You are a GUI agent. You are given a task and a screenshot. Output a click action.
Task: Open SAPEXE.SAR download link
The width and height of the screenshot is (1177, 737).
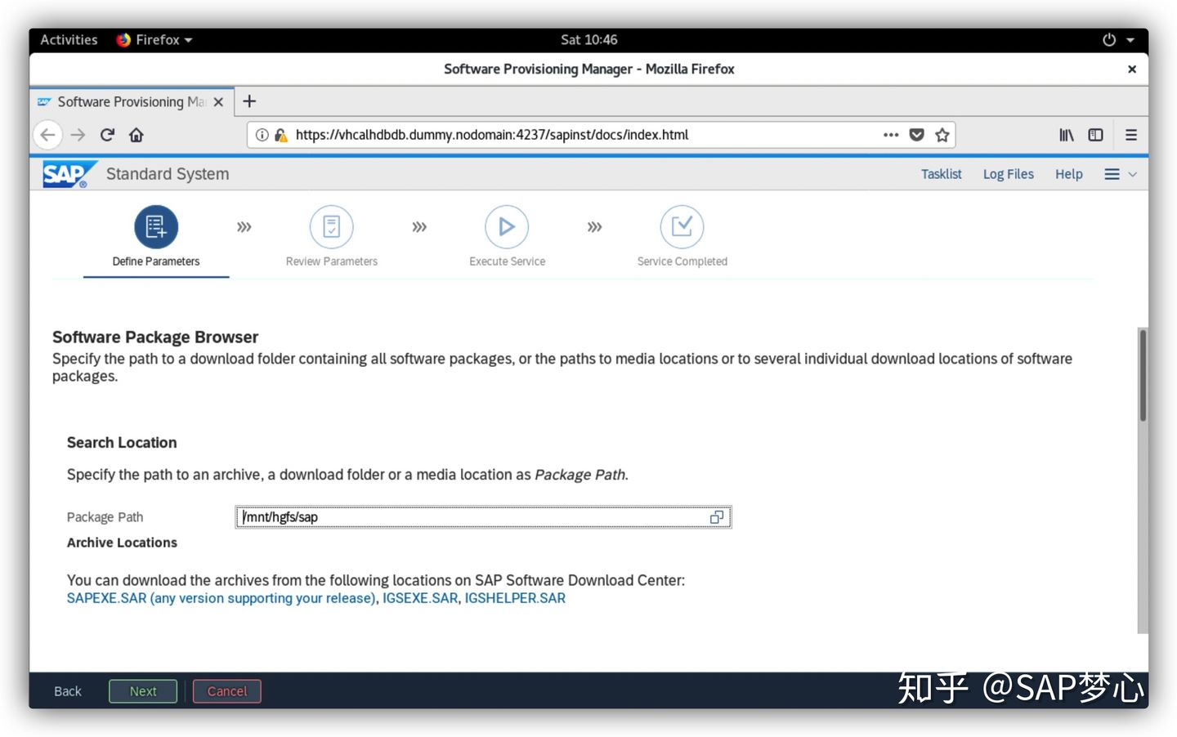point(221,598)
